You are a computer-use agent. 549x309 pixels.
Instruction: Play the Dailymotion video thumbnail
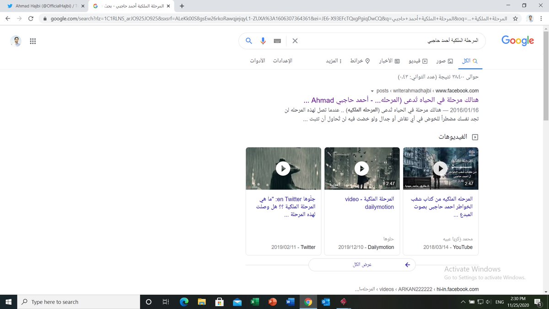click(x=362, y=168)
